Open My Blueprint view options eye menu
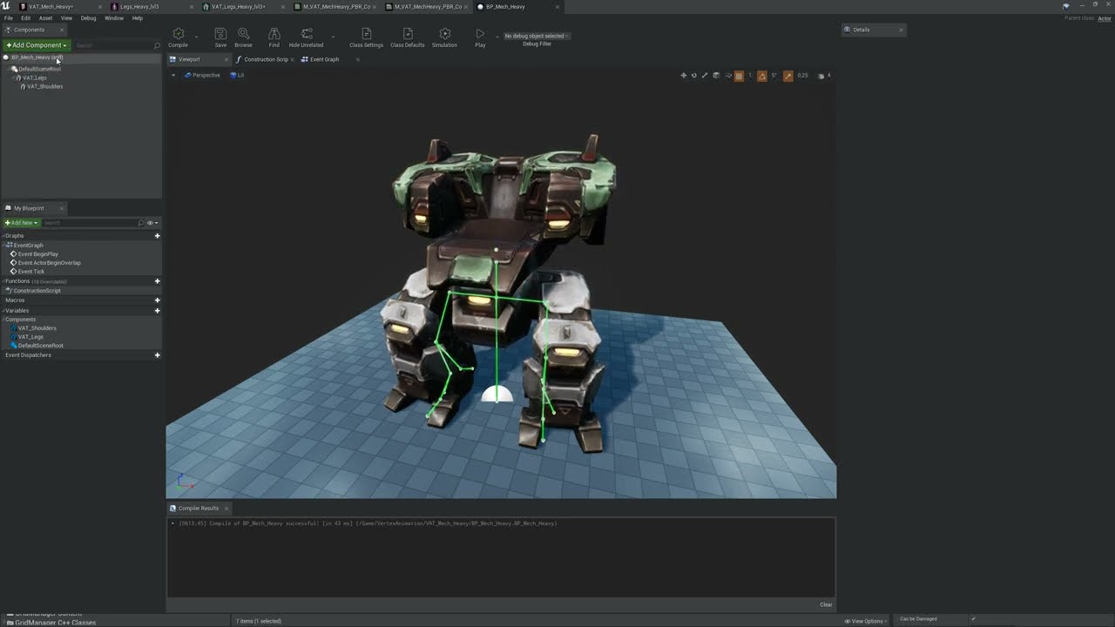This screenshot has width=1115, height=627. coord(152,223)
